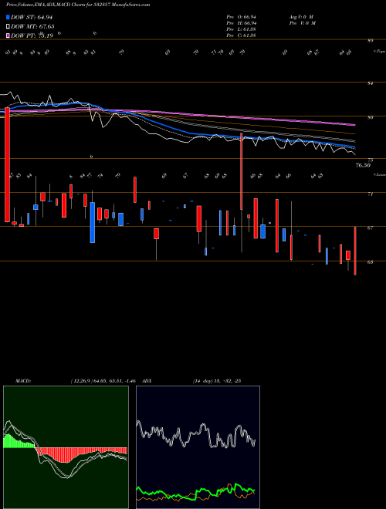This screenshot has height=509, width=386.
Task: Click the 63 price axis label
Action: pos(371,262)
